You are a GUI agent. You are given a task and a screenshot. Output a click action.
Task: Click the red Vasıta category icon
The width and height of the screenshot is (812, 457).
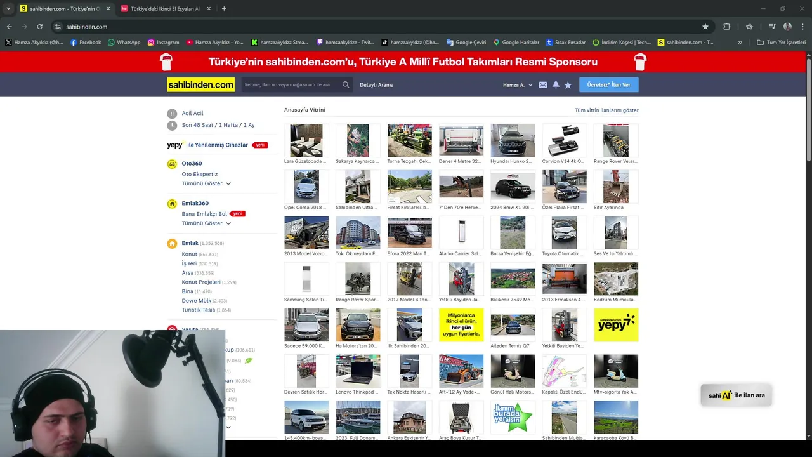(172, 329)
